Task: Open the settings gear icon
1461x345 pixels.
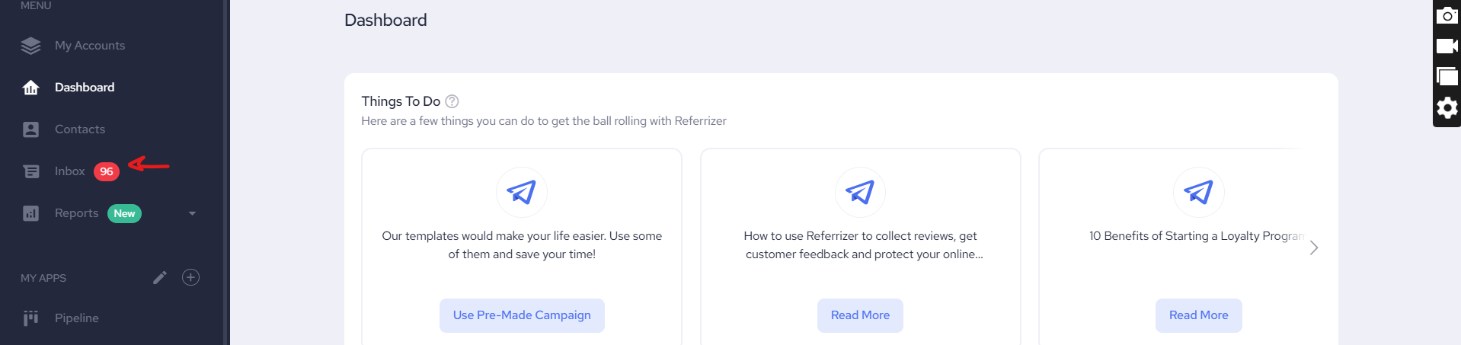Action: tap(1447, 107)
